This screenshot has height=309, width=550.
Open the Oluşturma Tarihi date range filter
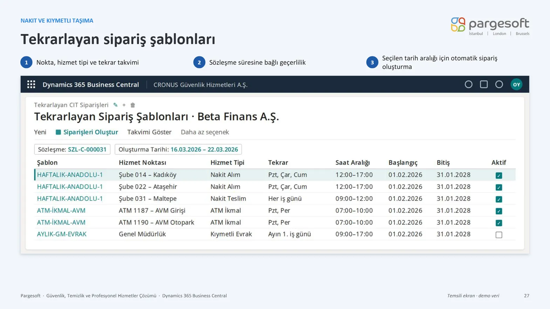click(178, 149)
